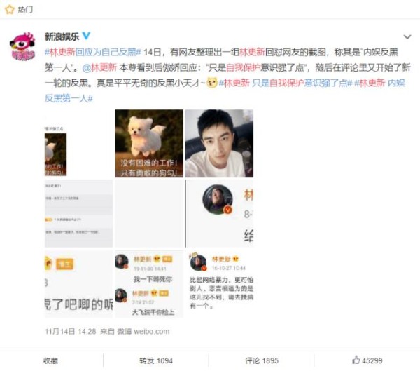This screenshot has width=420, height=371.
Task: Open 评论 1895 comments
Action: (x=262, y=360)
